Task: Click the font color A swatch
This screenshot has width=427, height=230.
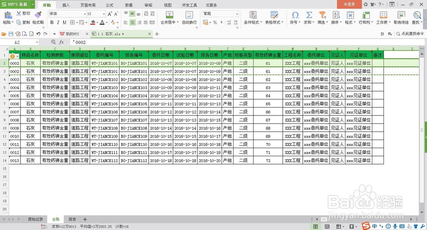Action: 102,23
